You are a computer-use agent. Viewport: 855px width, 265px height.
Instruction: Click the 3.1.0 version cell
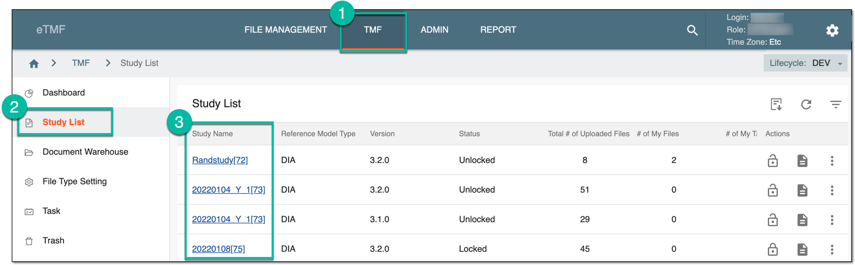tap(379, 219)
